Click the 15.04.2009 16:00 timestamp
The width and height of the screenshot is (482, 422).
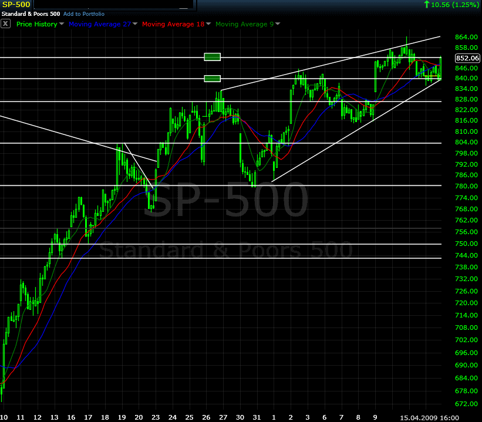click(x=429, y=418)
